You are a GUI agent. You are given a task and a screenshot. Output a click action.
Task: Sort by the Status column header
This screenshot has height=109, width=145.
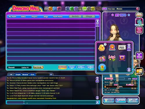(23, 17)
